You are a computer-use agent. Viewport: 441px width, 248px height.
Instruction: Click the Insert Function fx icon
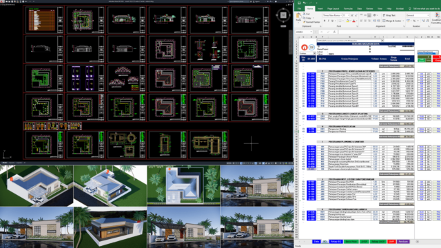[334, 32]
